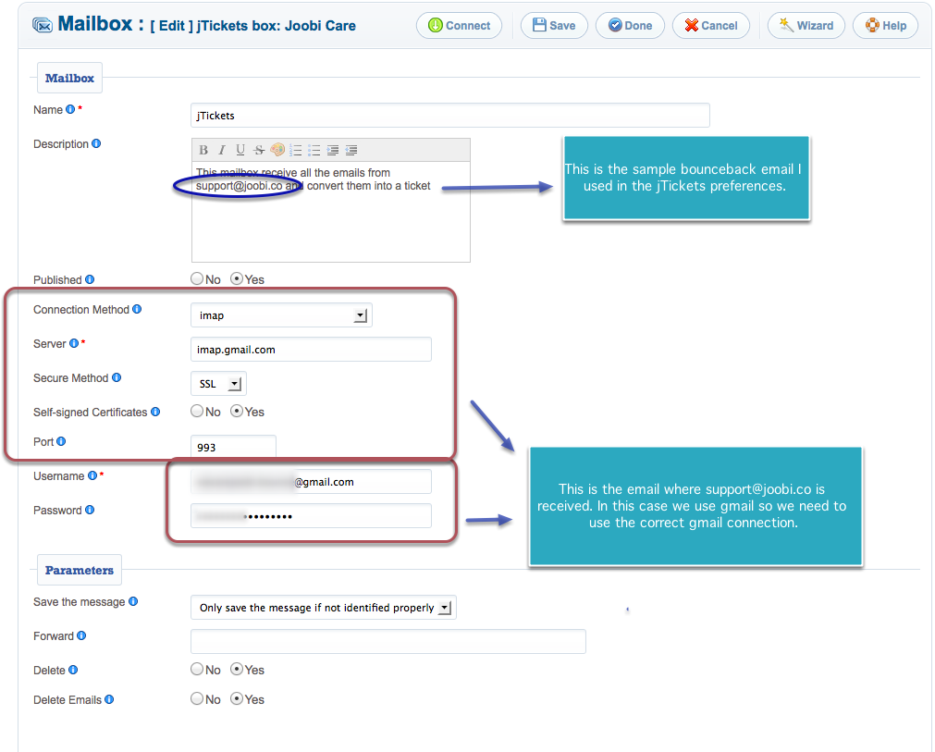
Task: Insert bulleted list in Description editor
Action: [314, 150]
